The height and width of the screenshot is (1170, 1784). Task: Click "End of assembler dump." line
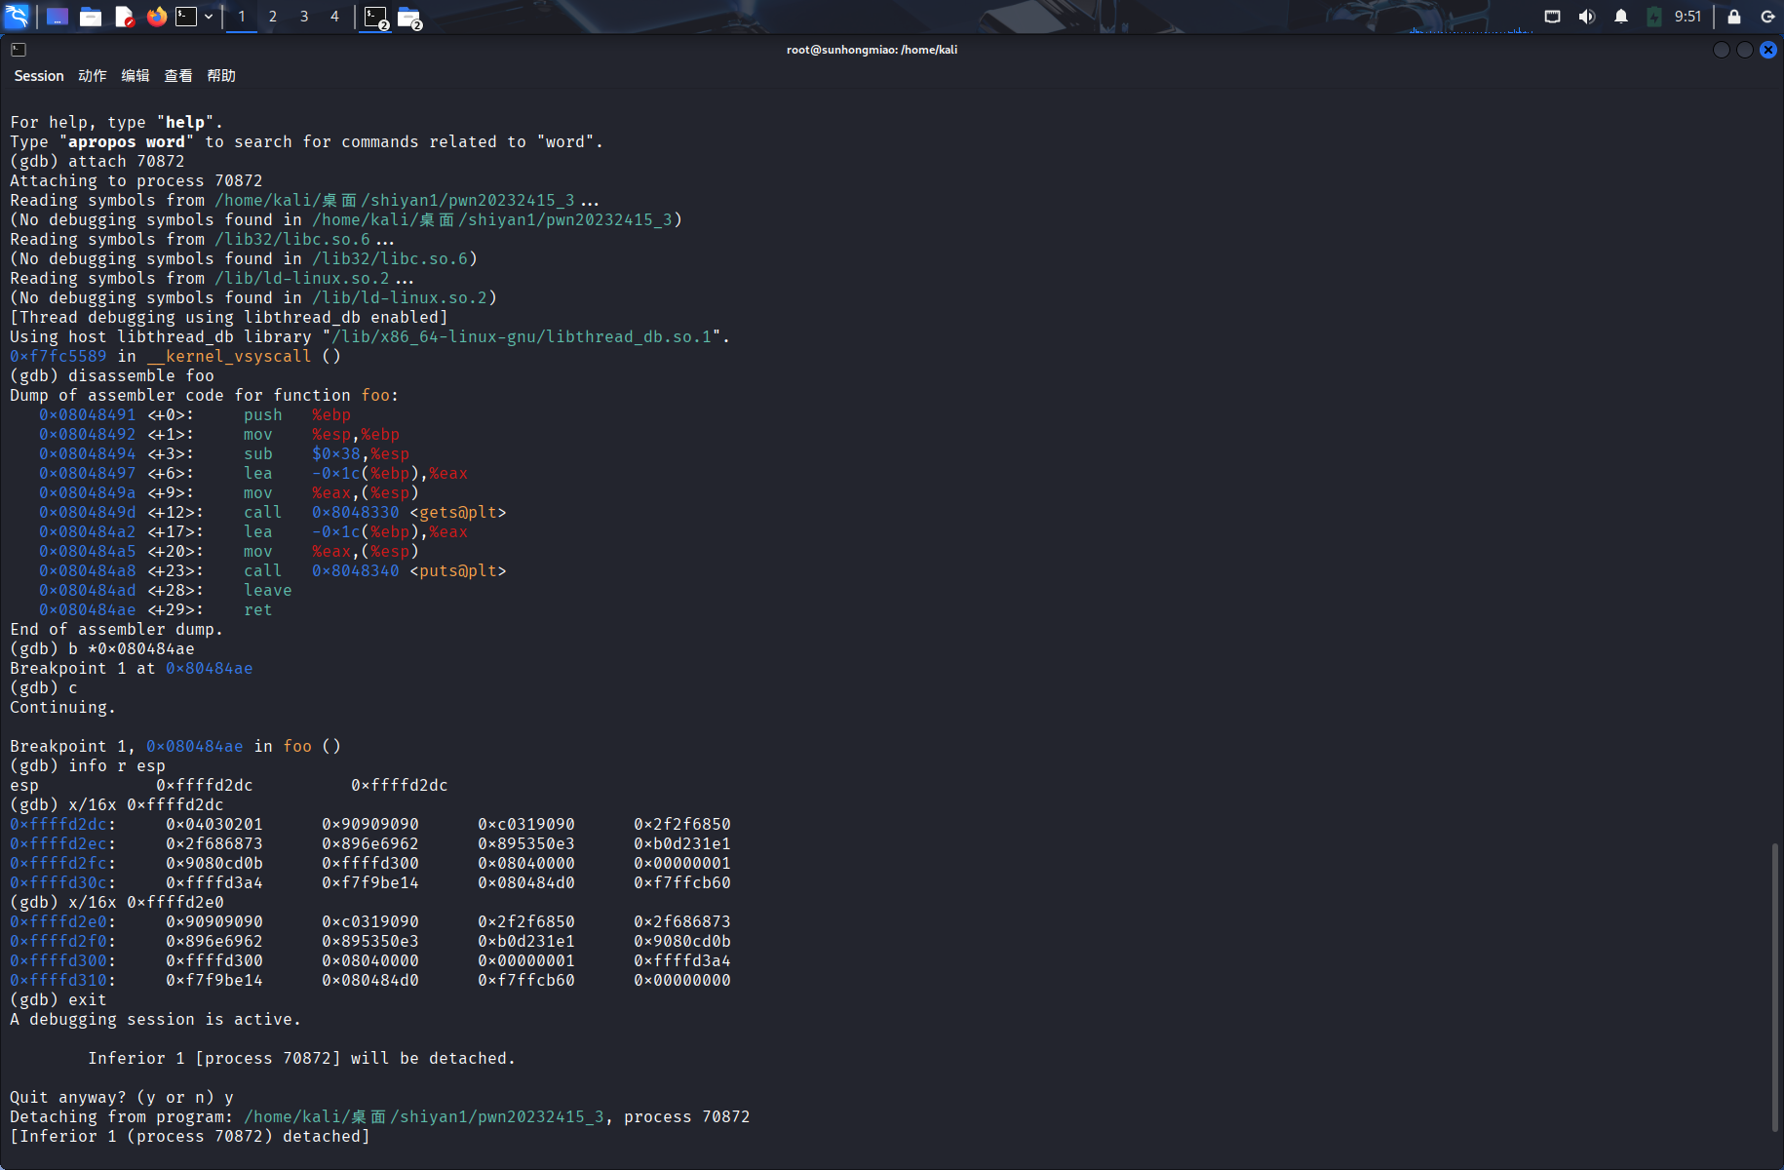117,629
